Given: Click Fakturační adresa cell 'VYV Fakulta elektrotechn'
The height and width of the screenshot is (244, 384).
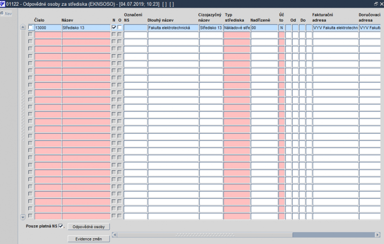Looking at the screenshot, I should tap(336, 28).
